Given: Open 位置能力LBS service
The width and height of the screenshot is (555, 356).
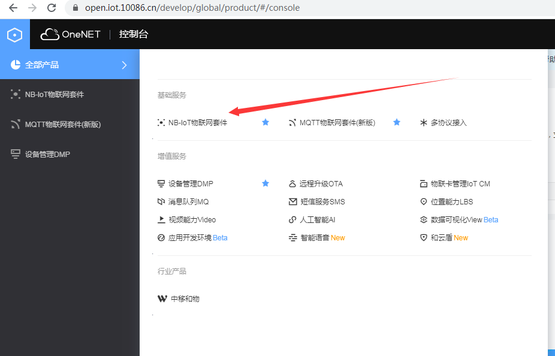Looking at the screenshot, I should 452,202.
